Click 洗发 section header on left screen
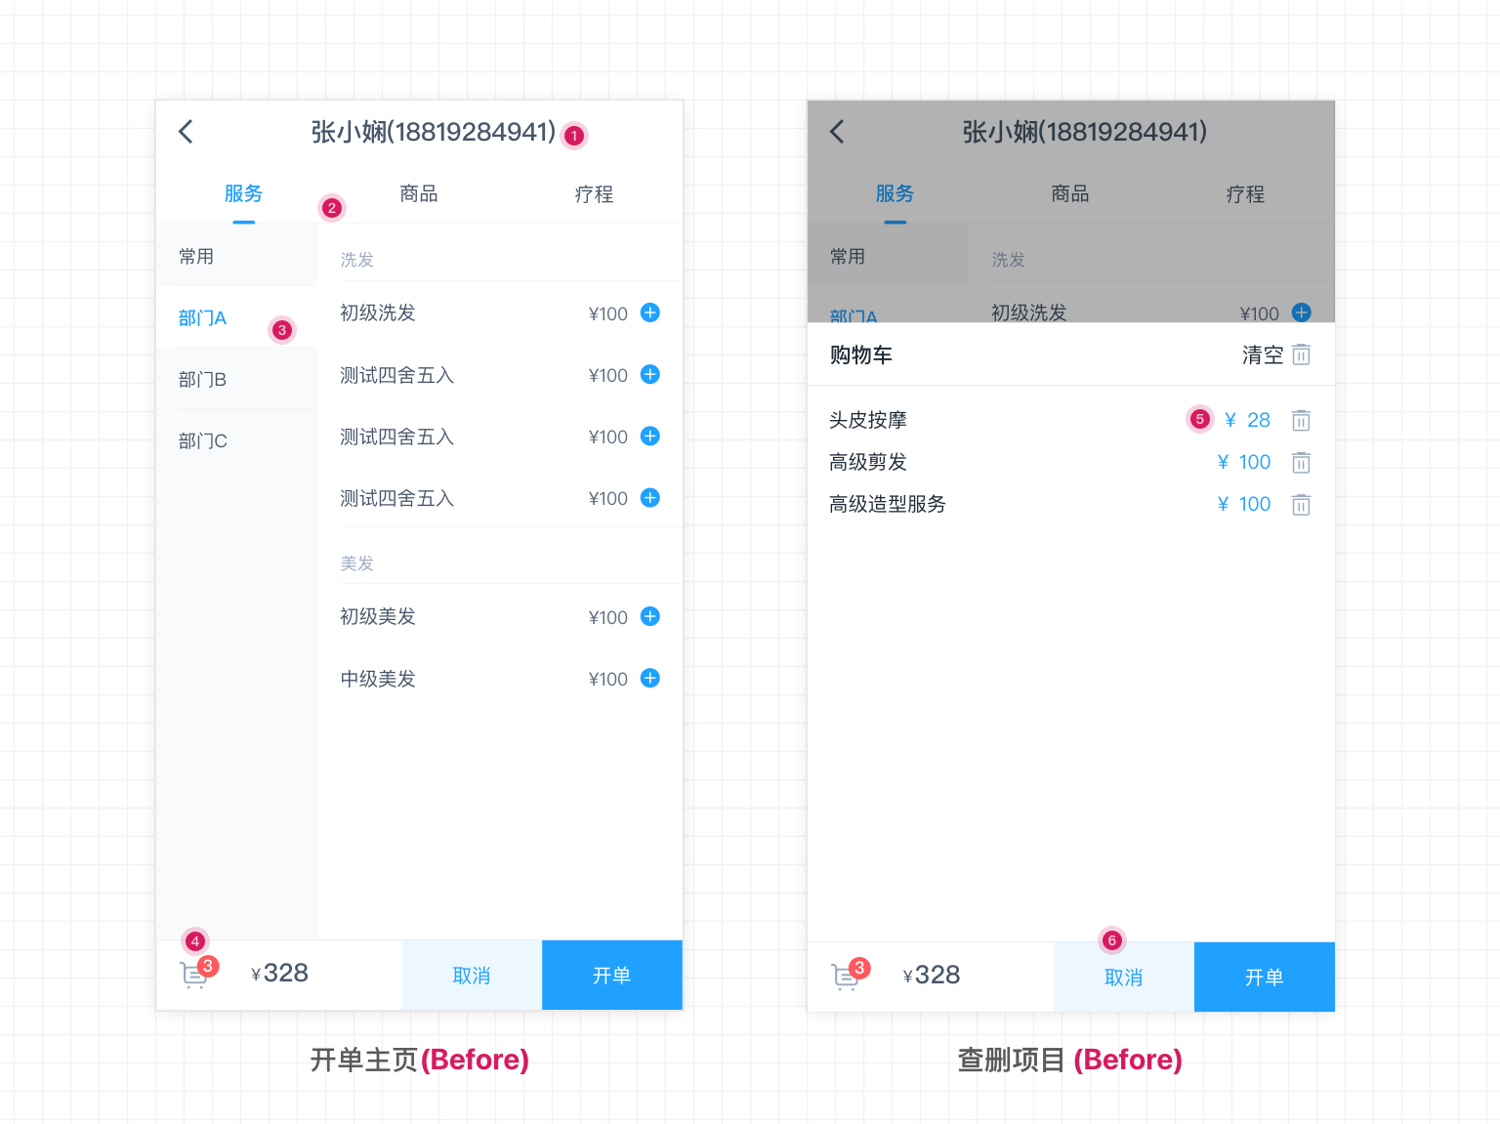1500x1124 pixels. tap(357, 260)
